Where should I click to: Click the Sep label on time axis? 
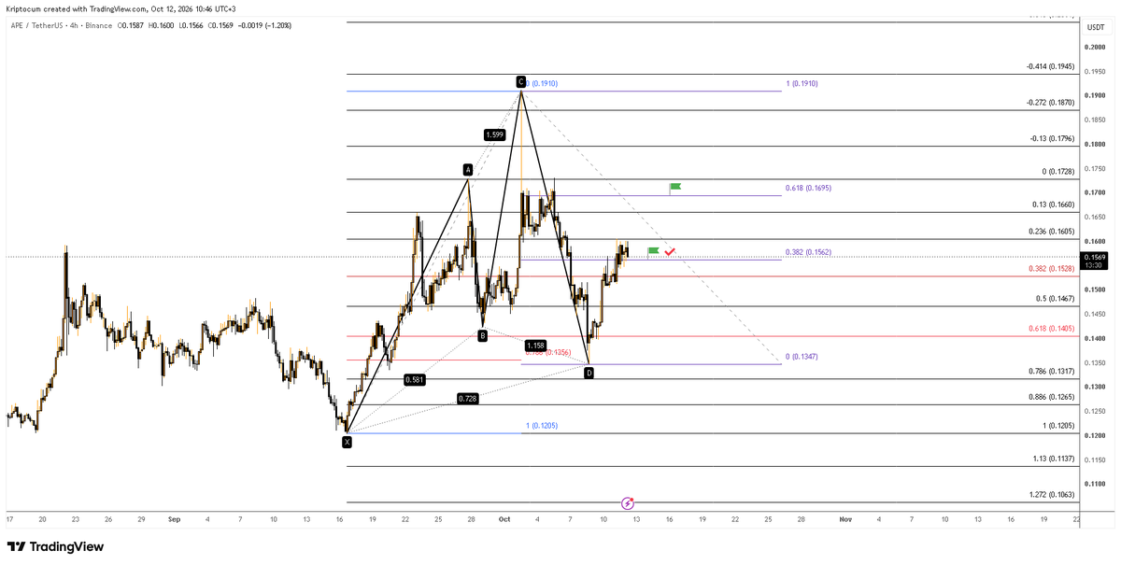pos(175,518)
